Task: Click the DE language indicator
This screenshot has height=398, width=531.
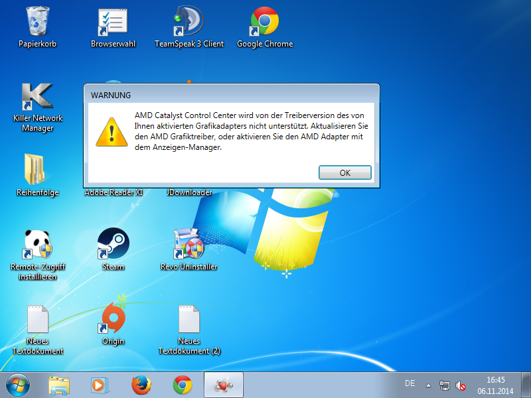Action: pyautogui.click(x=410, y=383)
